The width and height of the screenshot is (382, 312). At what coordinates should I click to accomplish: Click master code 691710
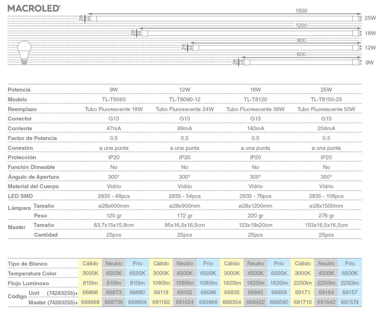tap(303, 302)
